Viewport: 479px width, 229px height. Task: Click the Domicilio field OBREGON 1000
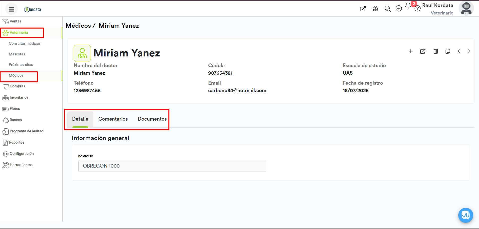point(172,166)
